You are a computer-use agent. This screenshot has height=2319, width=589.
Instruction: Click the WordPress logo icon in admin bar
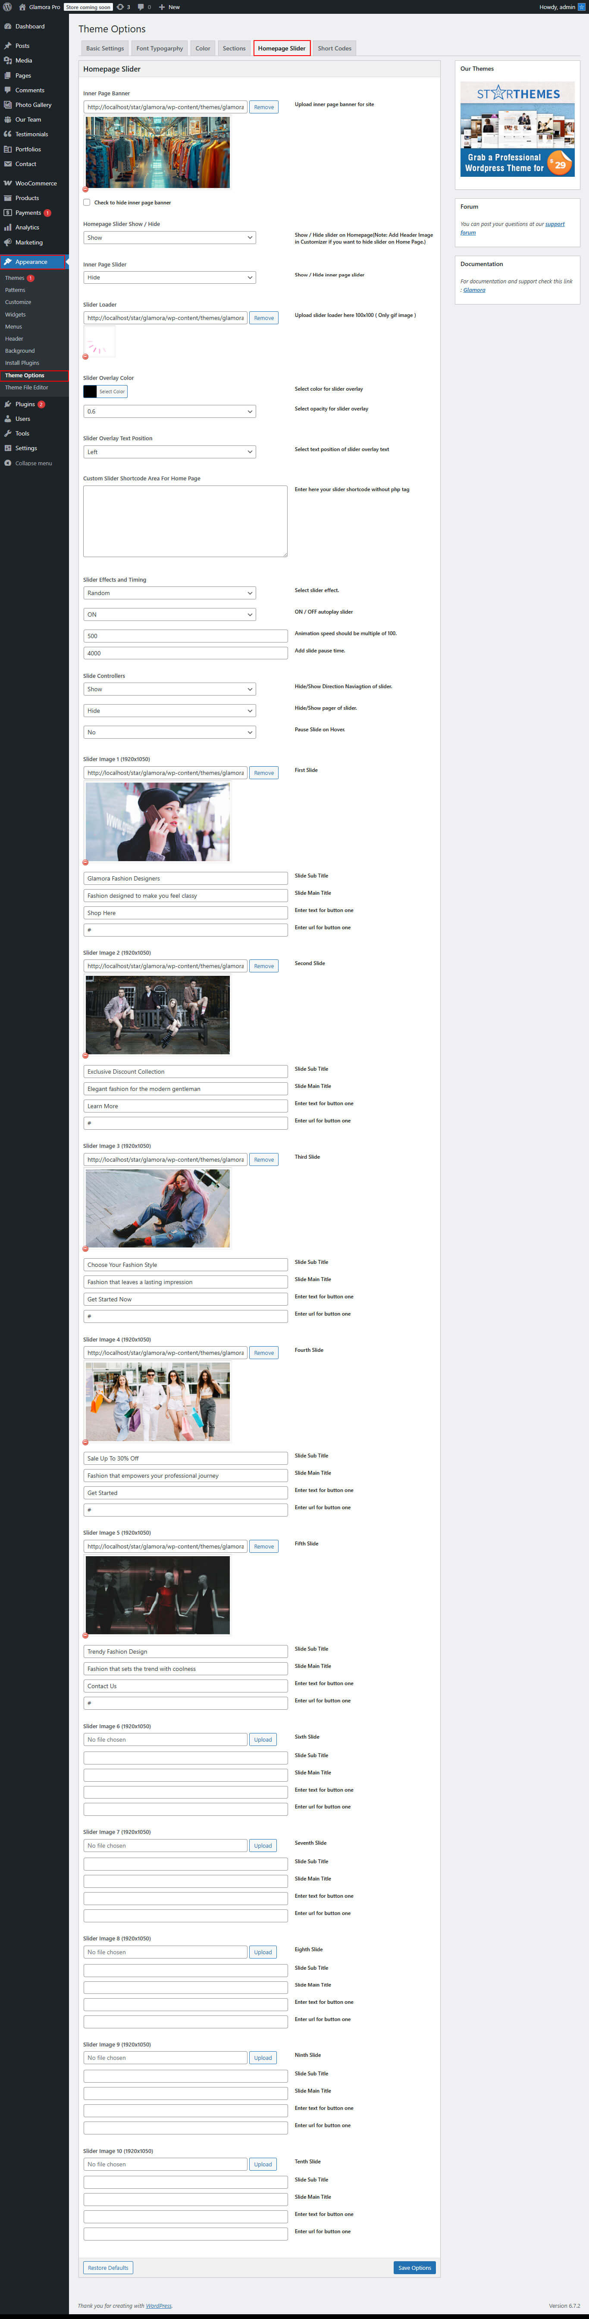(7, 6)
